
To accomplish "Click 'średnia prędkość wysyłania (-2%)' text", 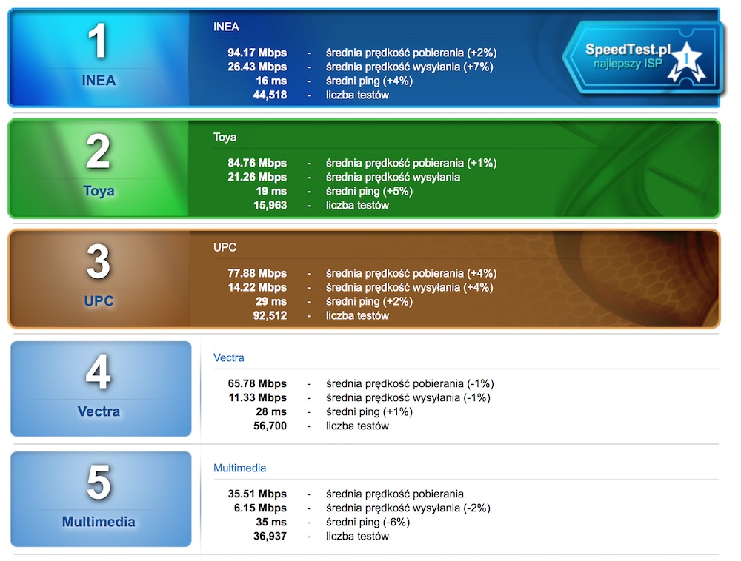I will pos(408,508).
